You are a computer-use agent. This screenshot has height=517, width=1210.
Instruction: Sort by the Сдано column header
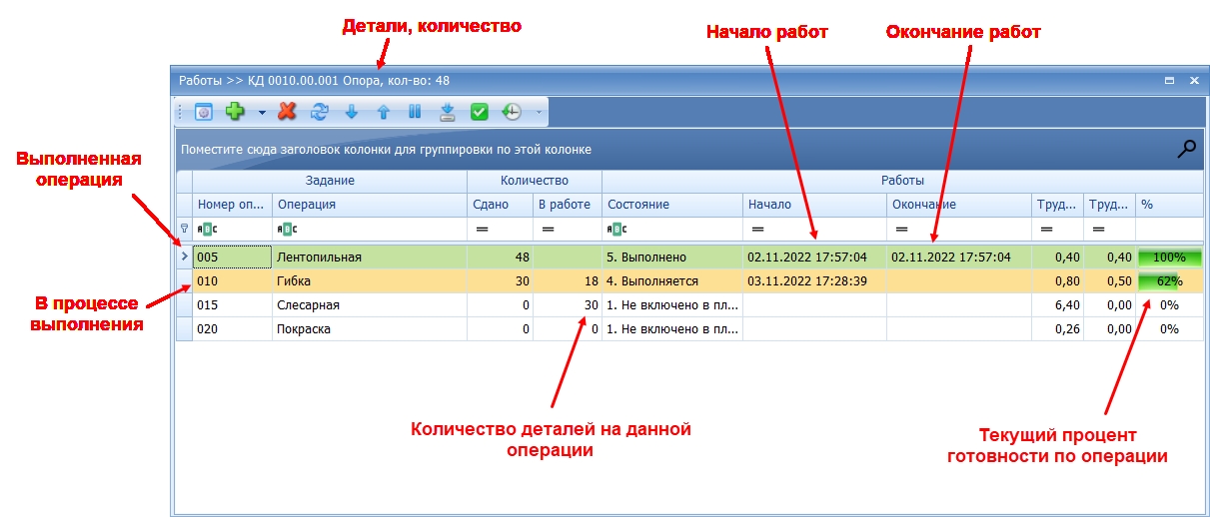pyautogui.click(x=500, y=205)
